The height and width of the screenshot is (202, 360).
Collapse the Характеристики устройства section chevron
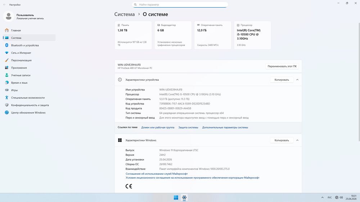297,80
